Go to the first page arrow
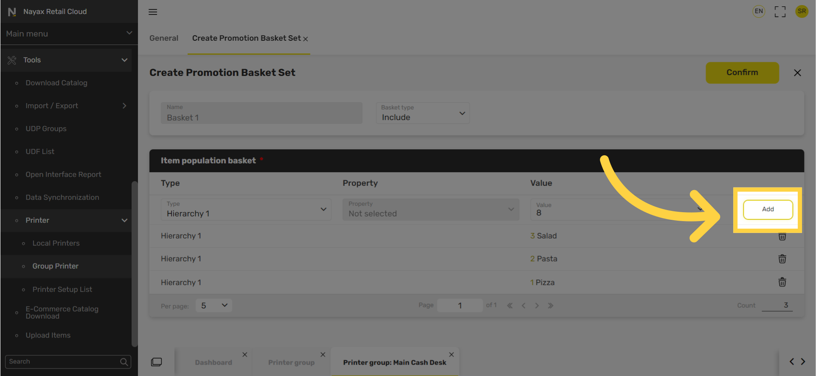The image size is (816, 376). click(510, 306)
